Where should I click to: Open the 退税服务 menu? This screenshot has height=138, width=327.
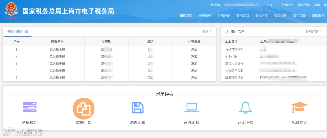318,16
